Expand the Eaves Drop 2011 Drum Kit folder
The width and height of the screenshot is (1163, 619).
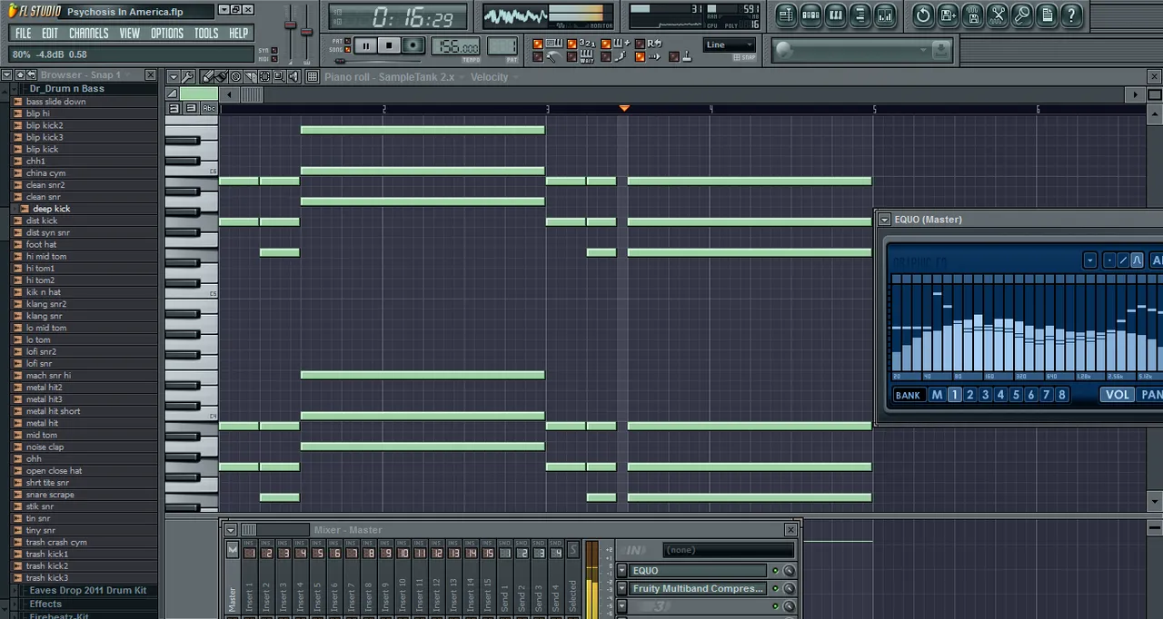click(x=87, y=591)
